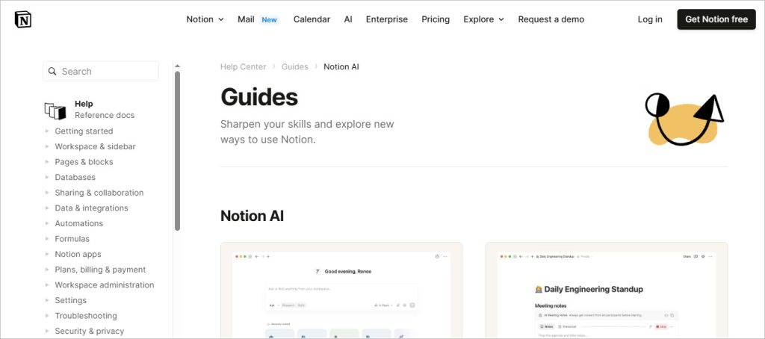Image resolution: width=765 pixels, height=339 pixels.
Task: Click the Guides breadcrumb link
Action: point(294,66)
